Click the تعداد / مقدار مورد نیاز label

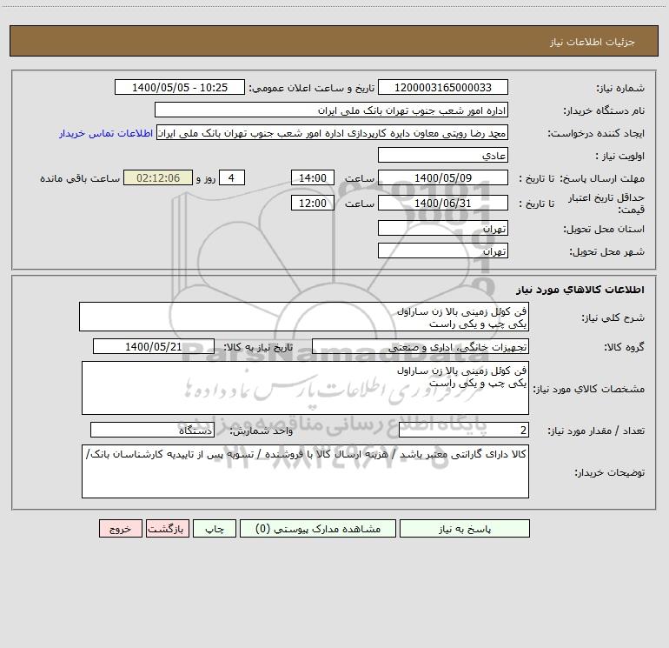coord(596,431)
